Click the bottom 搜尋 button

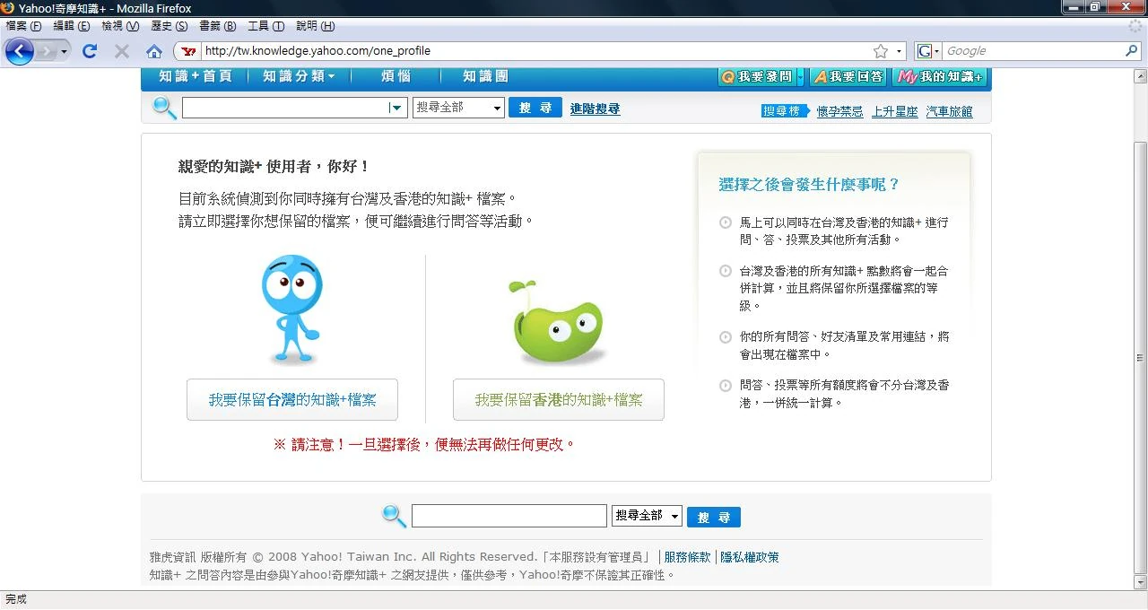714,518
